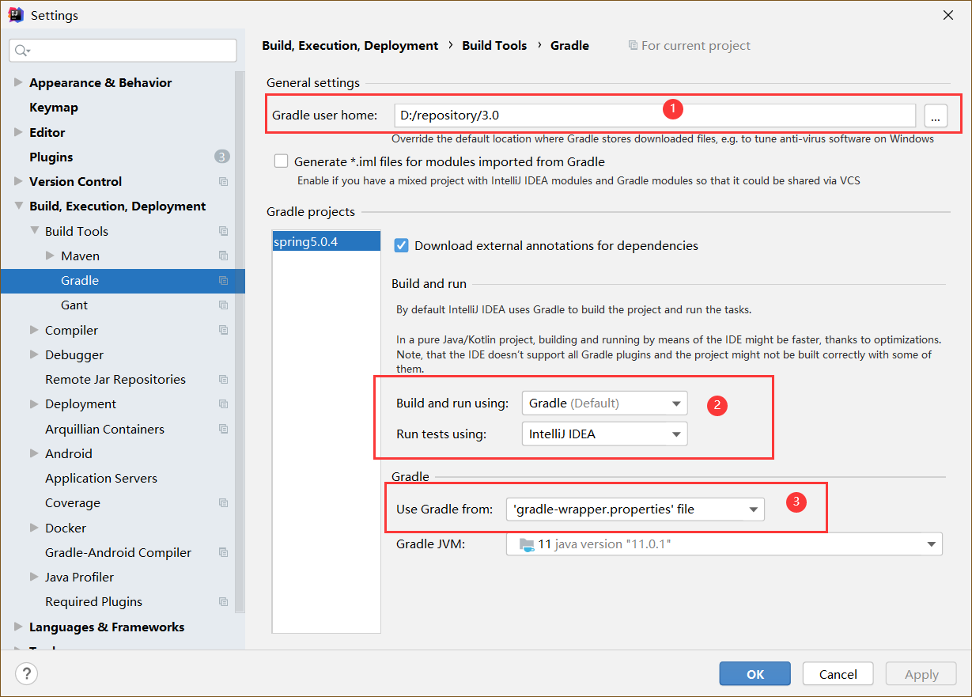Viewport: 972px width, 697px height.
Task: Collapse Build, Execution, Deployment section
Action: [x=19, y=206]
